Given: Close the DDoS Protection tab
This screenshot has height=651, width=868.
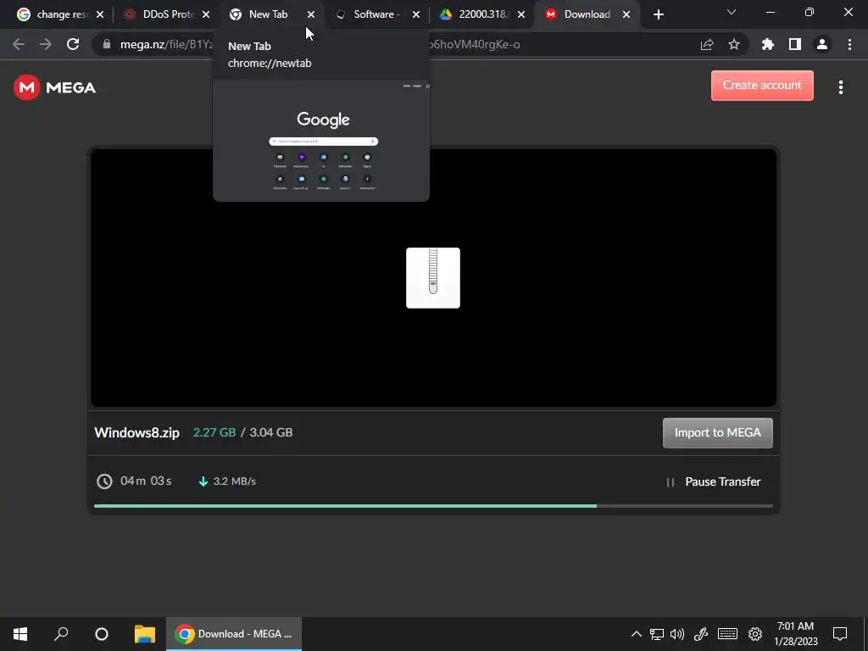Looking at the screenshot, I should (x=206, y=15).
